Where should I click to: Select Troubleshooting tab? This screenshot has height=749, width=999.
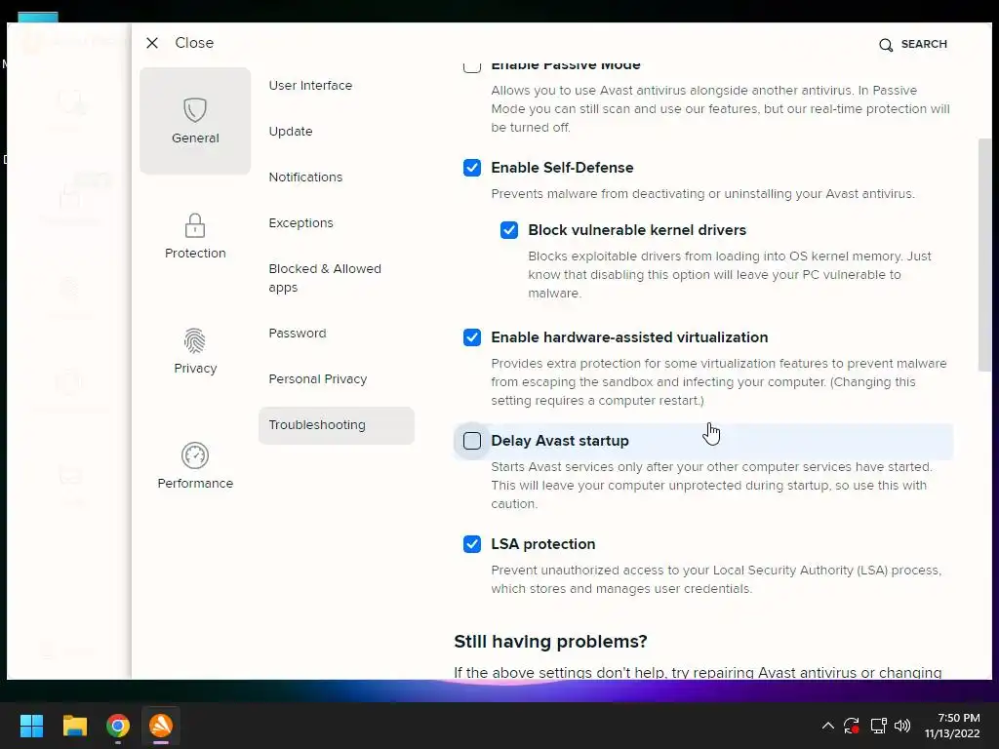click(x=337, y=425)
